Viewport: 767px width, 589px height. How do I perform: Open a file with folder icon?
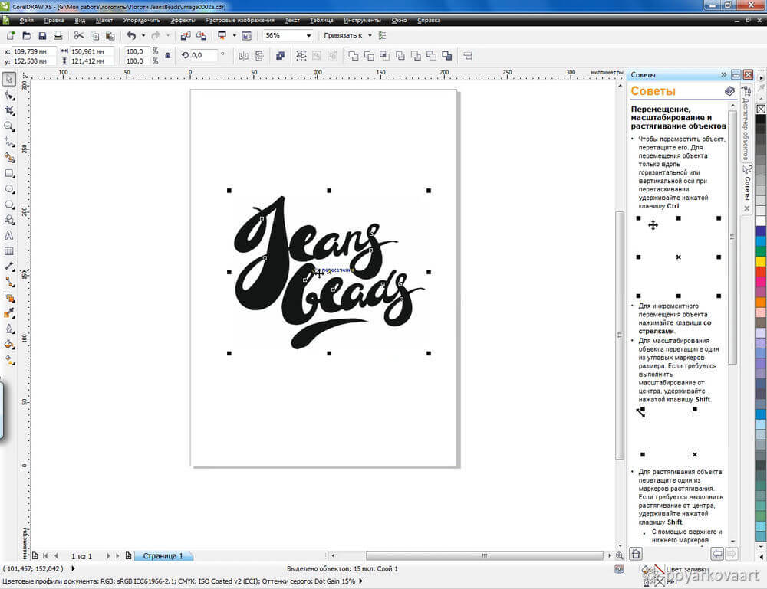(26, 36)
